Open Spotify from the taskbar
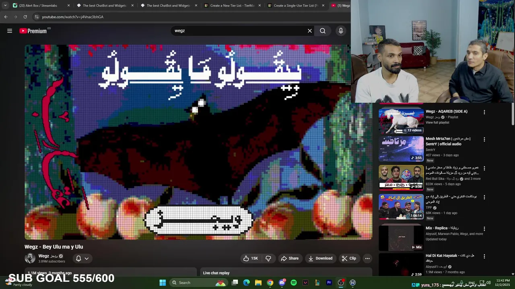The height and width of the screenshot is (289, 515). [294, 283]
